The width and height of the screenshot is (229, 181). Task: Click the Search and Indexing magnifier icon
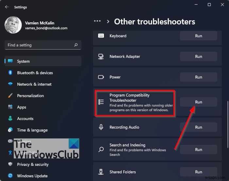point(101,150)
